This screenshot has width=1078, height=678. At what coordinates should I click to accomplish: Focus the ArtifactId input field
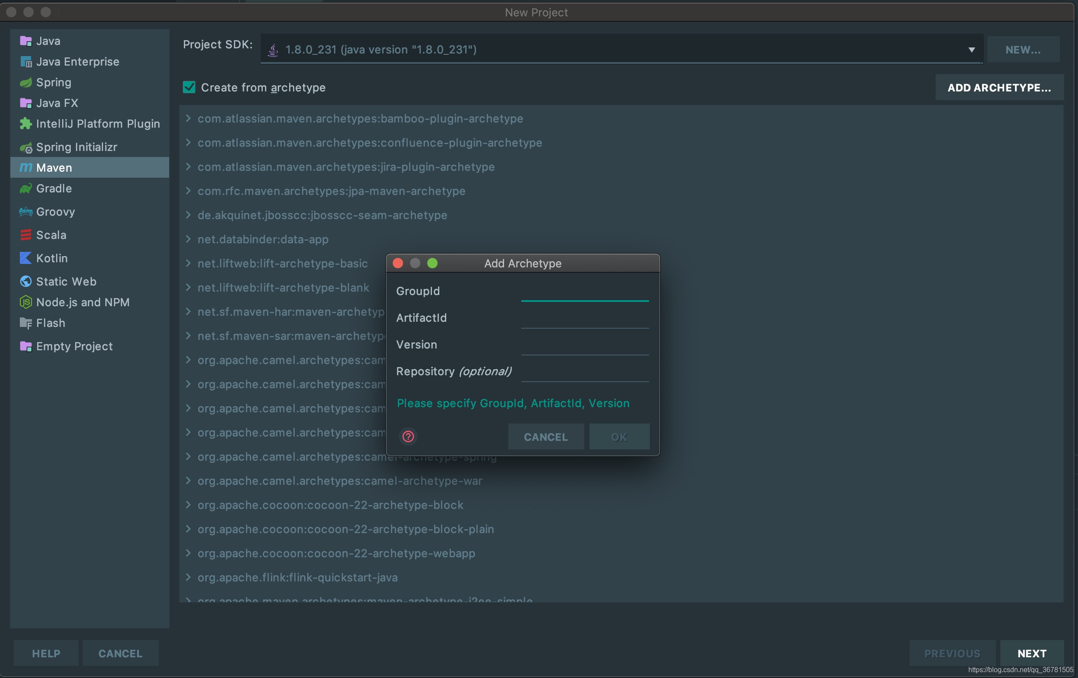tap(585, 318)
